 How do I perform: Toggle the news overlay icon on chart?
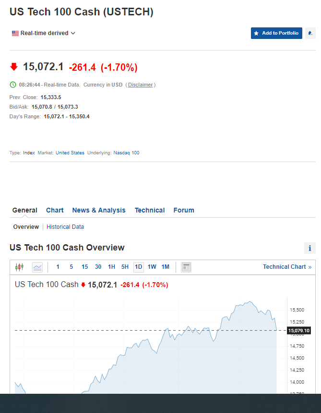(186, 267)
